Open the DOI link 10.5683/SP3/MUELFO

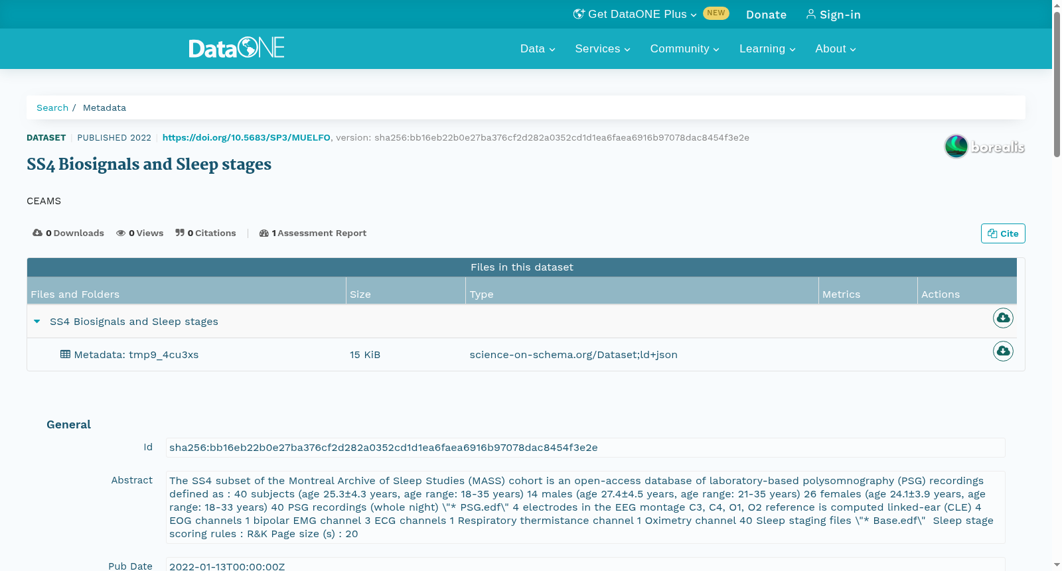click(246, 137)
